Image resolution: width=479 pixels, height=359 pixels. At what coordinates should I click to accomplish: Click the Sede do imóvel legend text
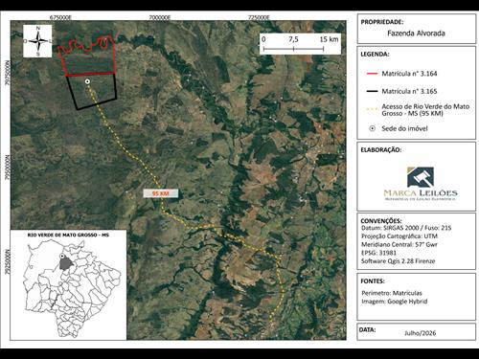(404, 128)
